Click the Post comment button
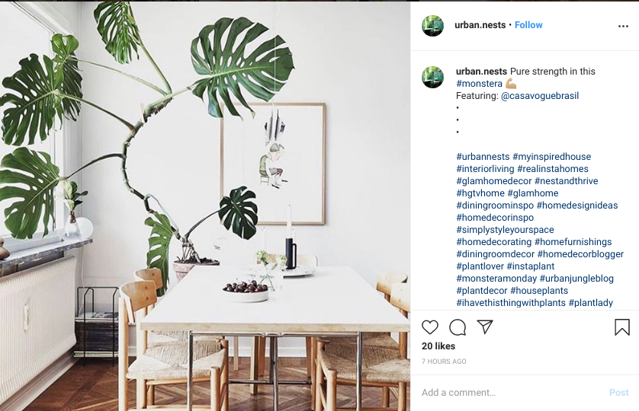 coord(618,392)
